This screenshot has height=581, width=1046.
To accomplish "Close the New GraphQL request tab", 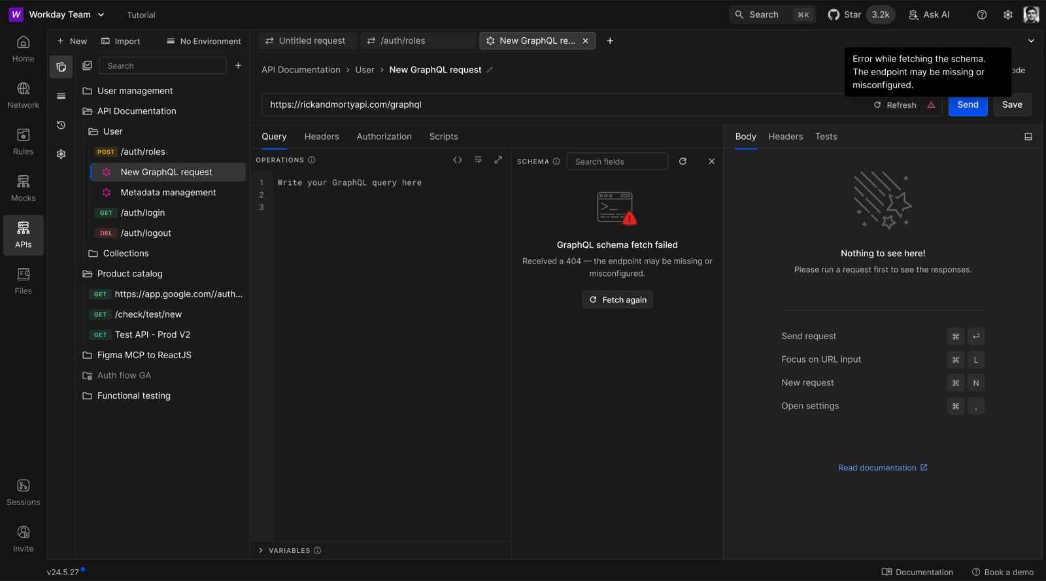I will point(585,41).
